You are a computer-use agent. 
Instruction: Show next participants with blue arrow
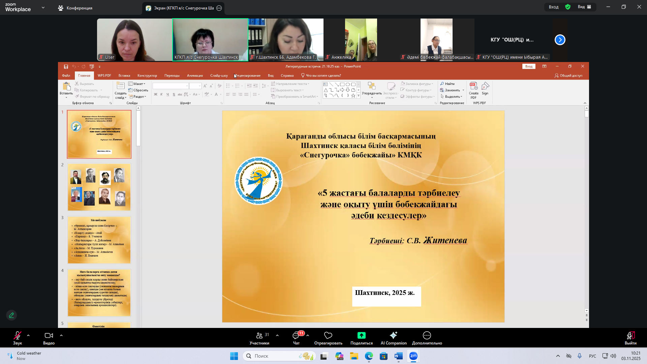click(x=560, y=40)
